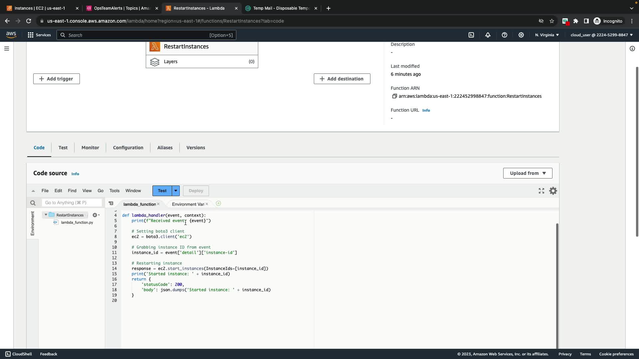This screenshot has width=639, height=359.
Task: Open the Tools menu in editor
Action: pyautogui.click(x=114, y=191)
